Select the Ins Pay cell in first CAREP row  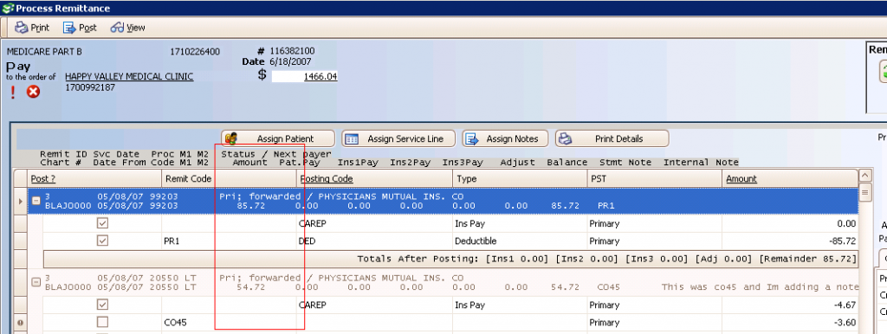click(x=521, y=224)
